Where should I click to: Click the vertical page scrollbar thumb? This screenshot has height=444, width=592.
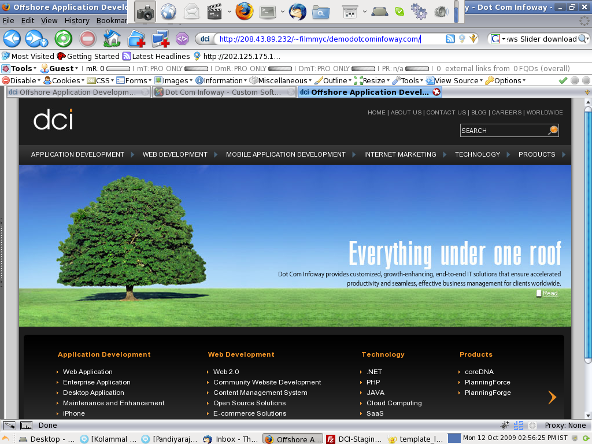pyautogui.click(x=587, y=234)
